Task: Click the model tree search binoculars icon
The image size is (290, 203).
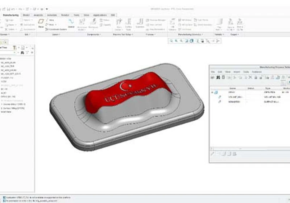Action: 22,53
